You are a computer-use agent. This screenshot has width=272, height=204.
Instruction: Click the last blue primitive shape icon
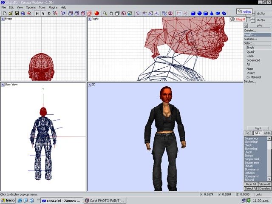[x=224, y=13]
